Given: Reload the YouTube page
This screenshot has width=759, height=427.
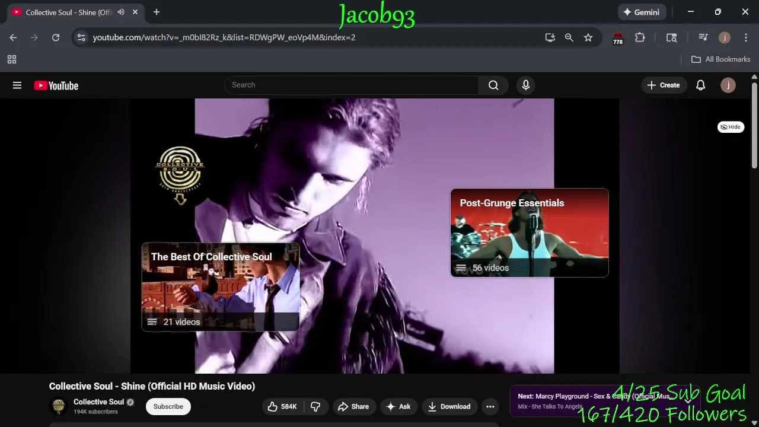Looking at the screenshot, I should pyautogui.click(x=56, y=37).
